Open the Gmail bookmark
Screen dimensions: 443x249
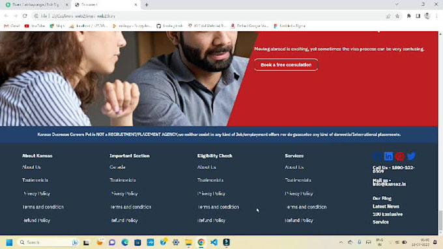tap(12, 25)
